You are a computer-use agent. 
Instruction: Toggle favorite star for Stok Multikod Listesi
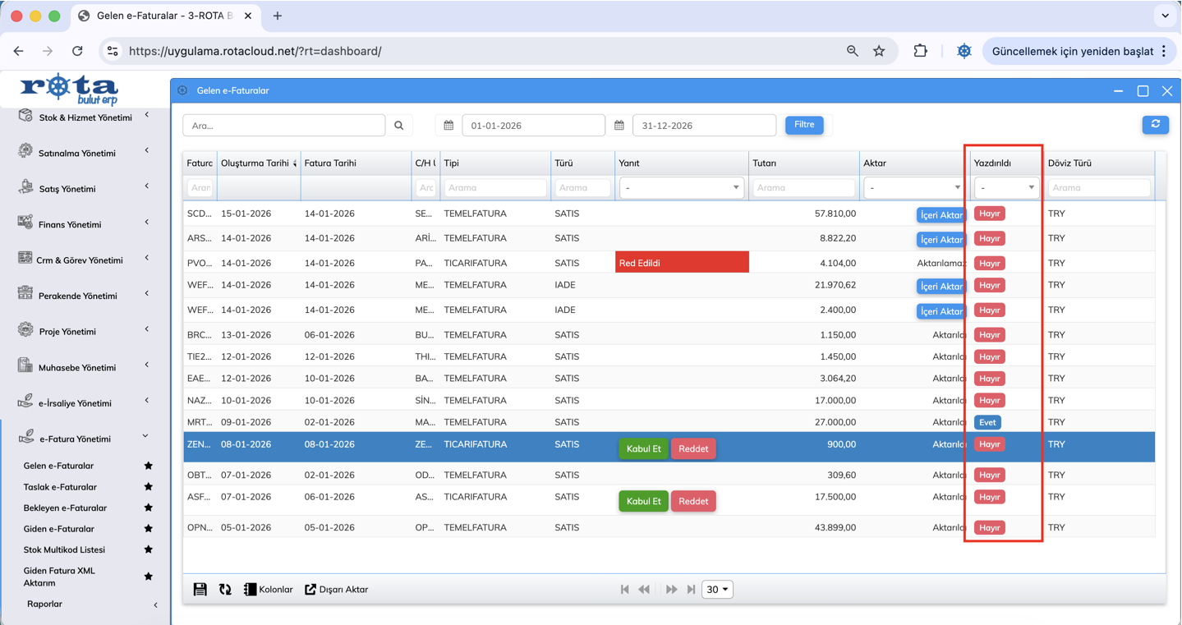point(149,549)
